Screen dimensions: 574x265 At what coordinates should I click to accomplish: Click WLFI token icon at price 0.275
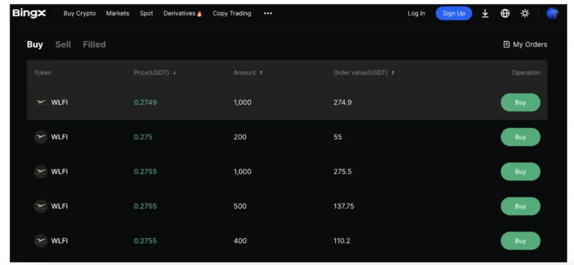tap(41, 137)
